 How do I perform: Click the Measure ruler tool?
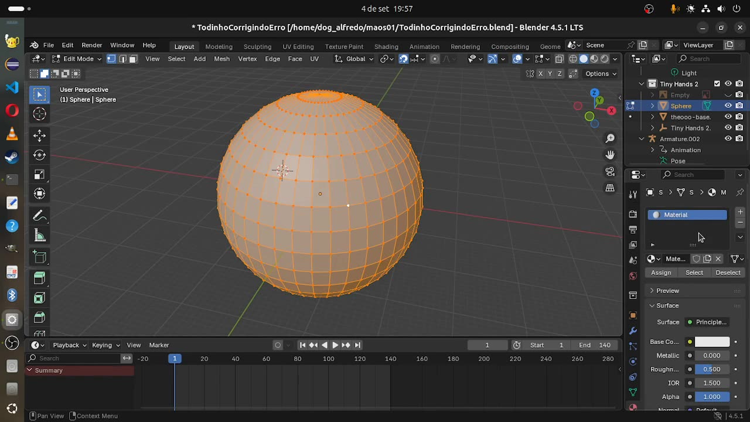pyautogui.click(x=39, y=236)
